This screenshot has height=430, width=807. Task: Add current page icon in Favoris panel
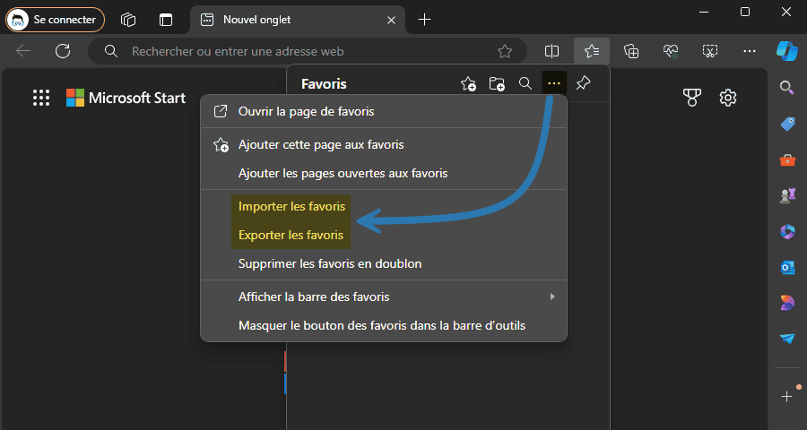click(x=468, y=84)
